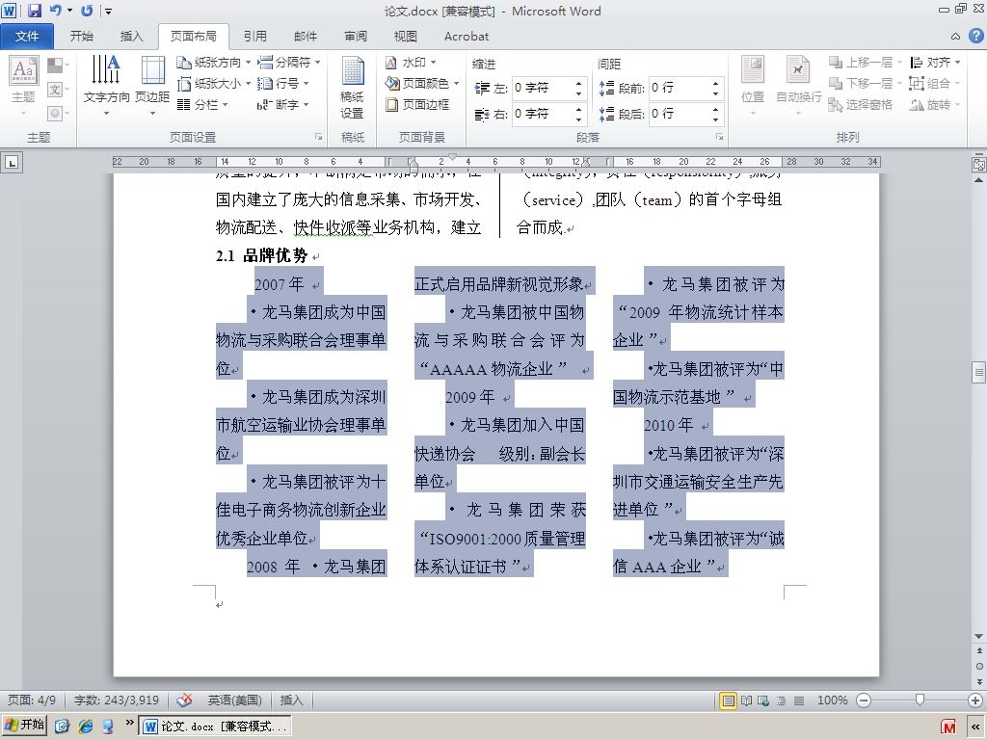Open Rotate (旋转) dropdown
987x740 pixels.
935,104
